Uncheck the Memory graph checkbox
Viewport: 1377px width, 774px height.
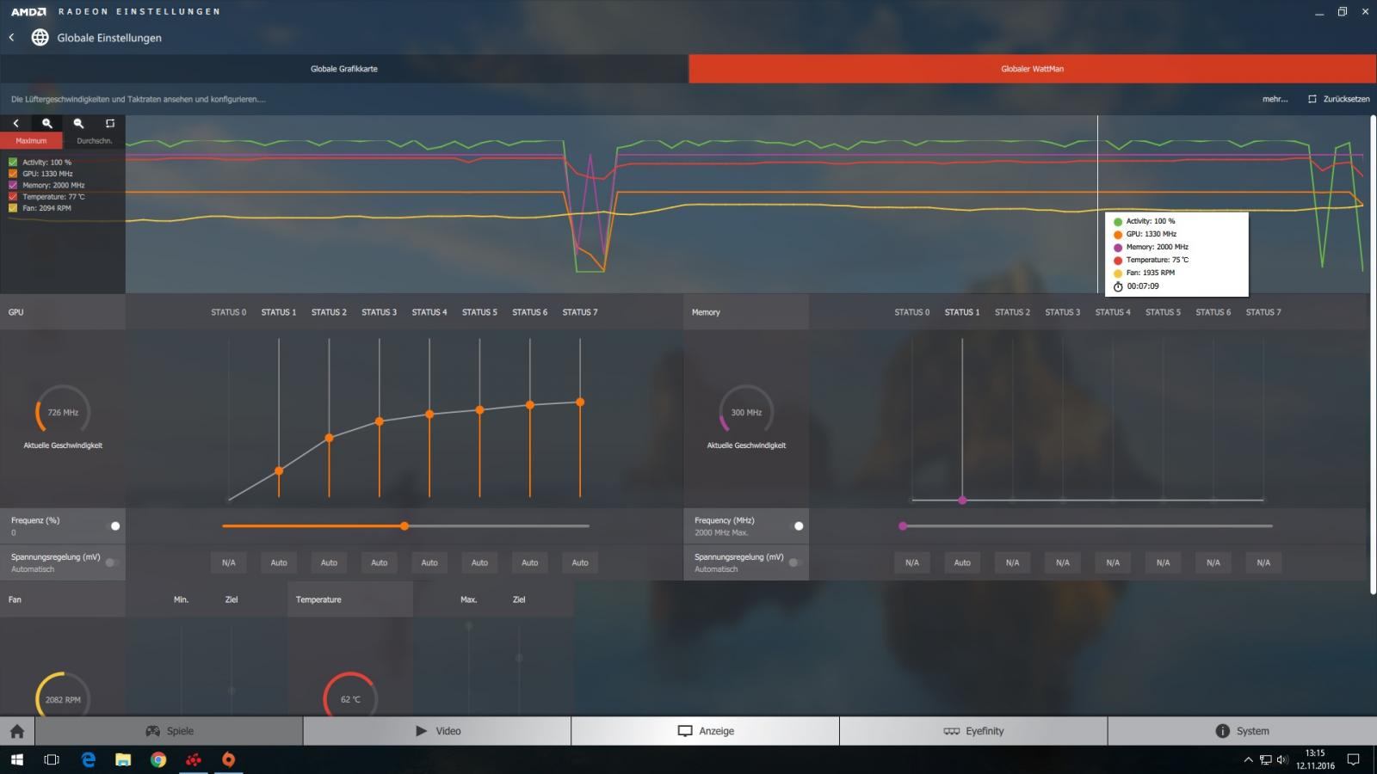(13, 185)
